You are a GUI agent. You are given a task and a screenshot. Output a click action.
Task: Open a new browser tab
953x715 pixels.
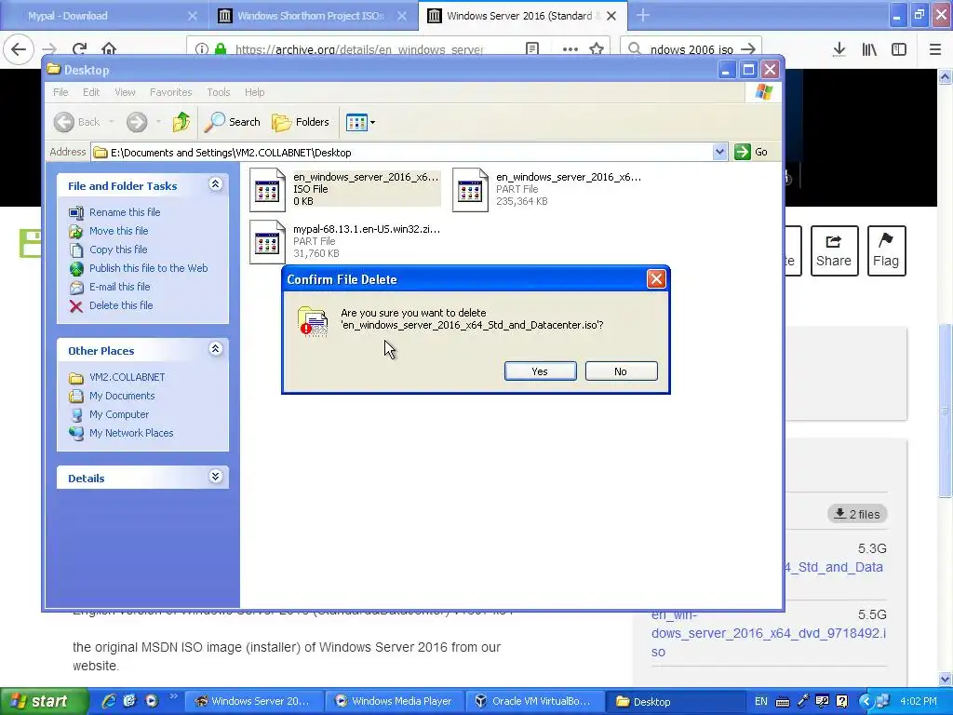[x=643, y=16]
